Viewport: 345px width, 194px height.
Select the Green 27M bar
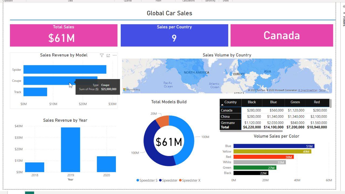coord(255,168)
